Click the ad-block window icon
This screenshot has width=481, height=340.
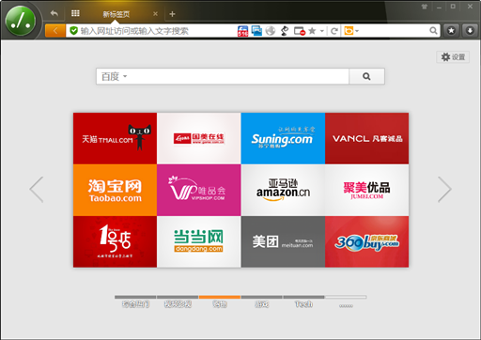tap(300, 31)
